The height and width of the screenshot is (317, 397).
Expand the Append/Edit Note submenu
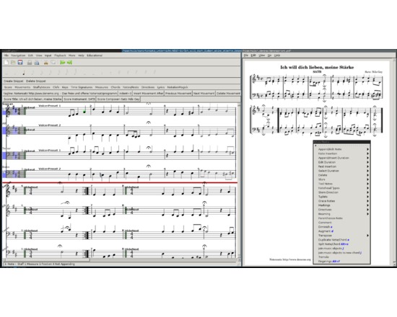[342, 149]
